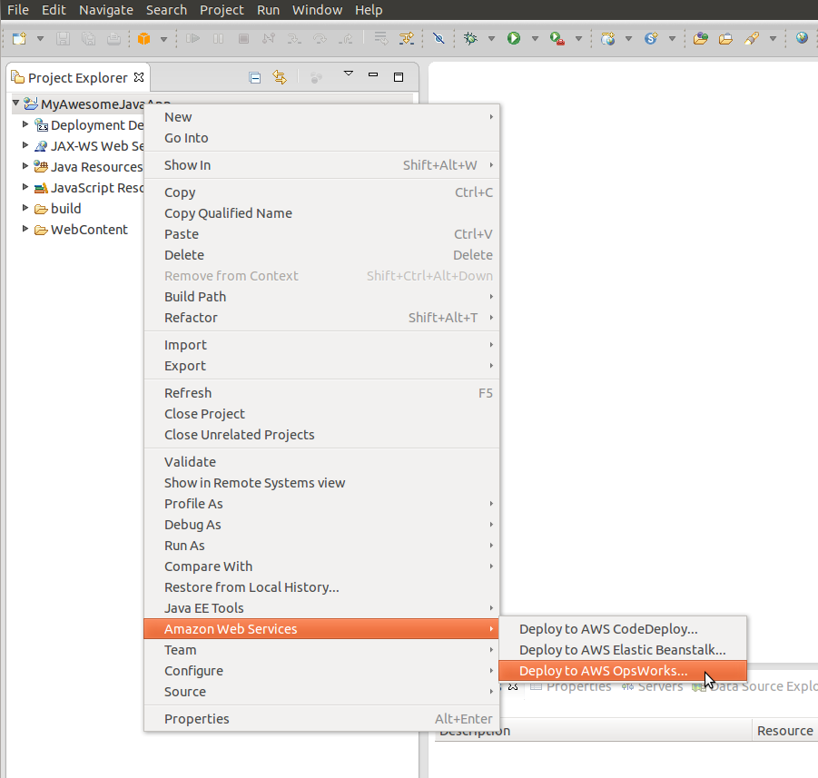
Task: Choose Delete from context menu
Action: (321, 255)
